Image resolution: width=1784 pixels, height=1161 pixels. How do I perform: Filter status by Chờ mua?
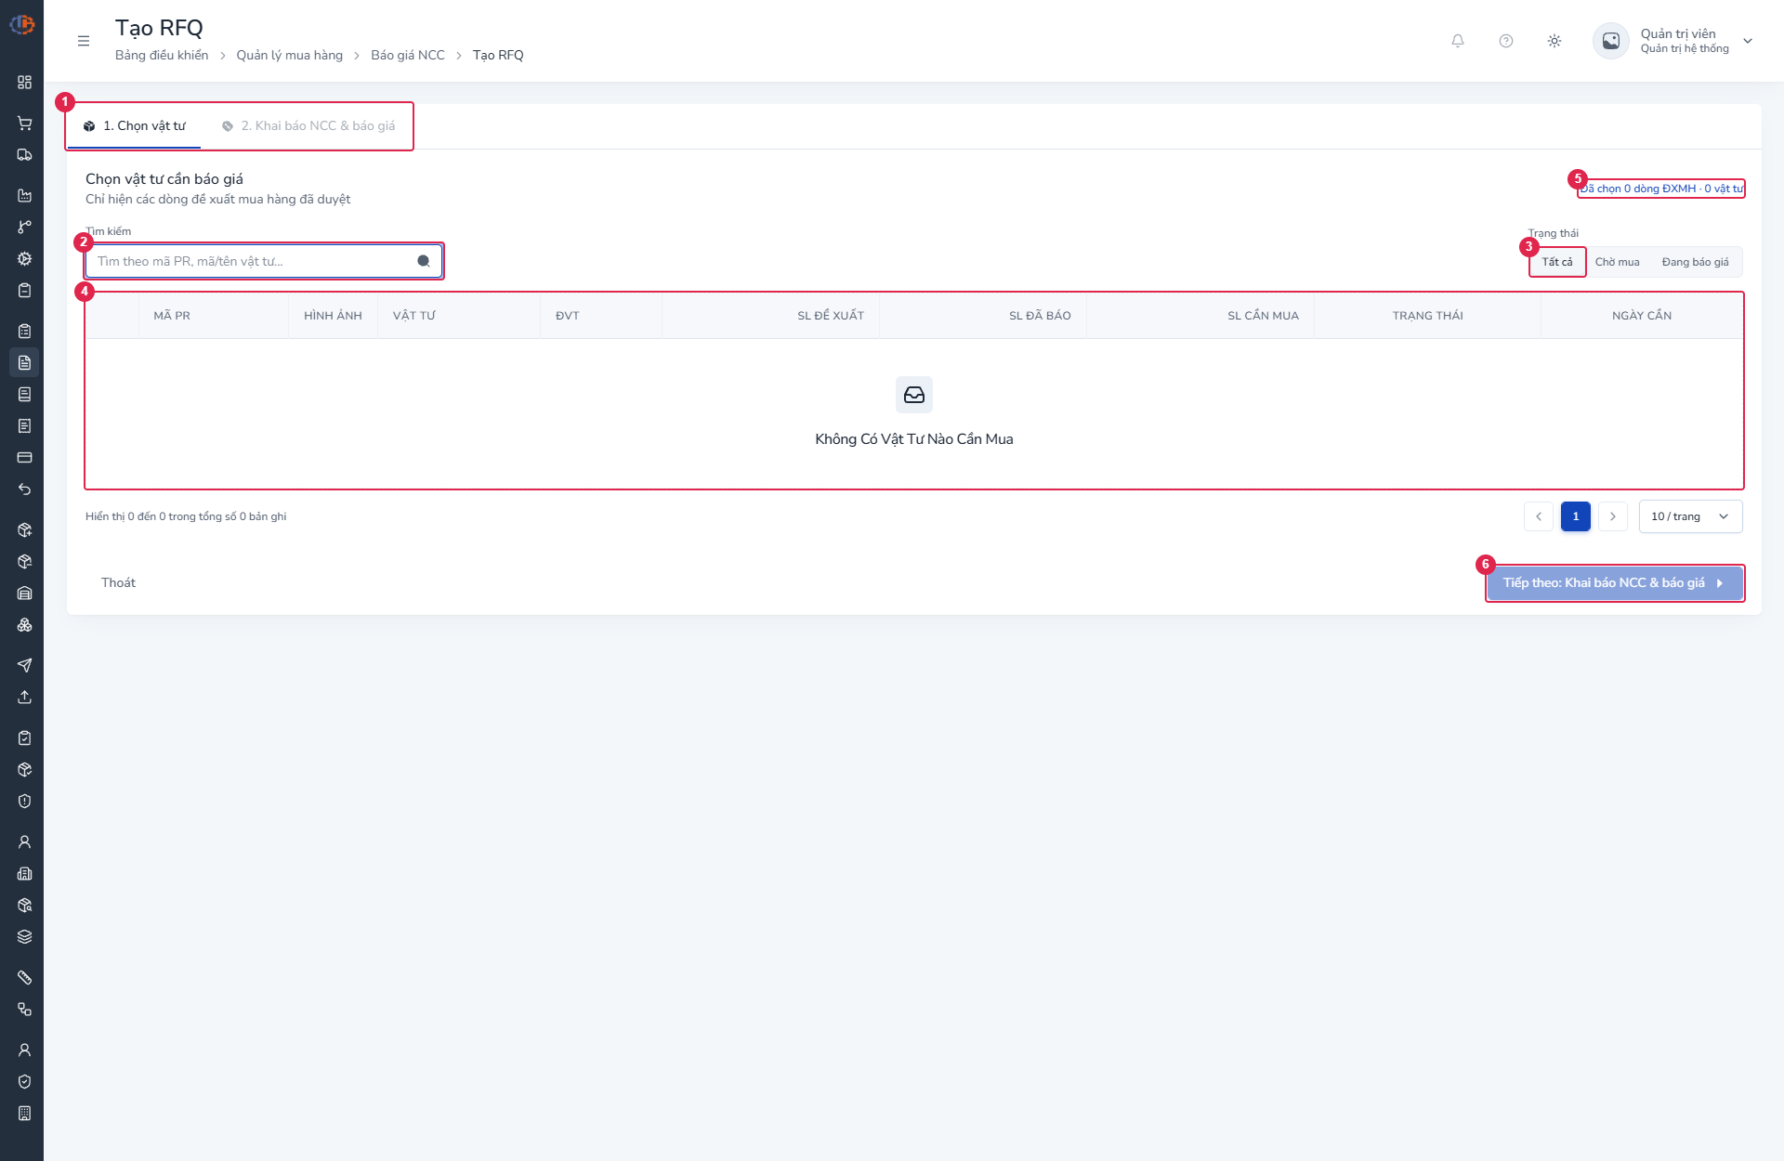(1617, 262)
